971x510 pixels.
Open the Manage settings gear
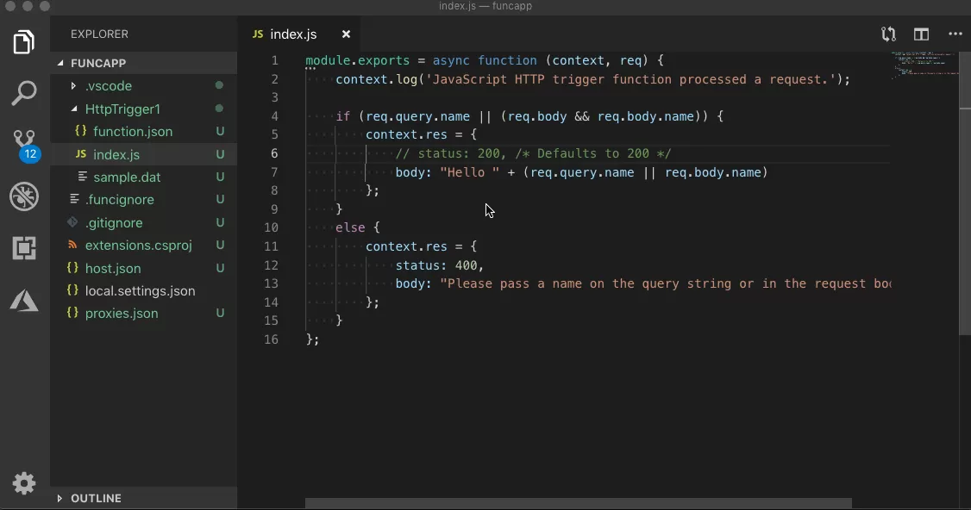coord(23,483)
